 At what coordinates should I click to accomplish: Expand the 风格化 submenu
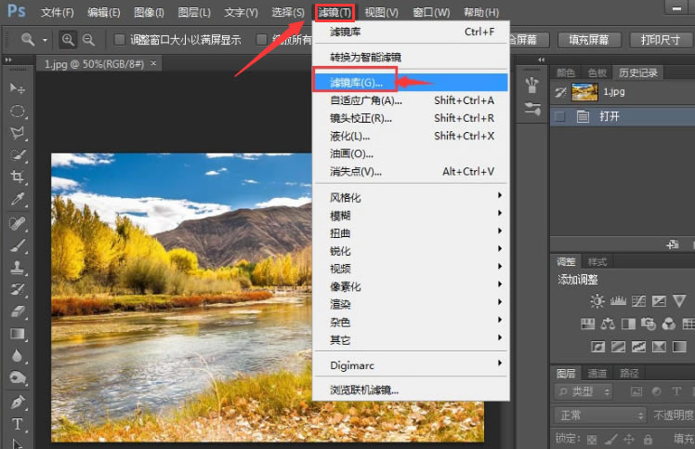(411, 197)
